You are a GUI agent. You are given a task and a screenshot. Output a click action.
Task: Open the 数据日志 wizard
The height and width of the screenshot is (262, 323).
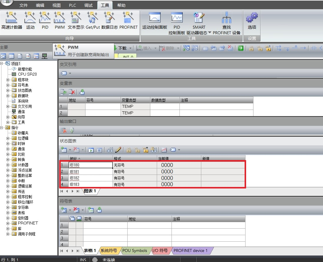pos(109,20)
